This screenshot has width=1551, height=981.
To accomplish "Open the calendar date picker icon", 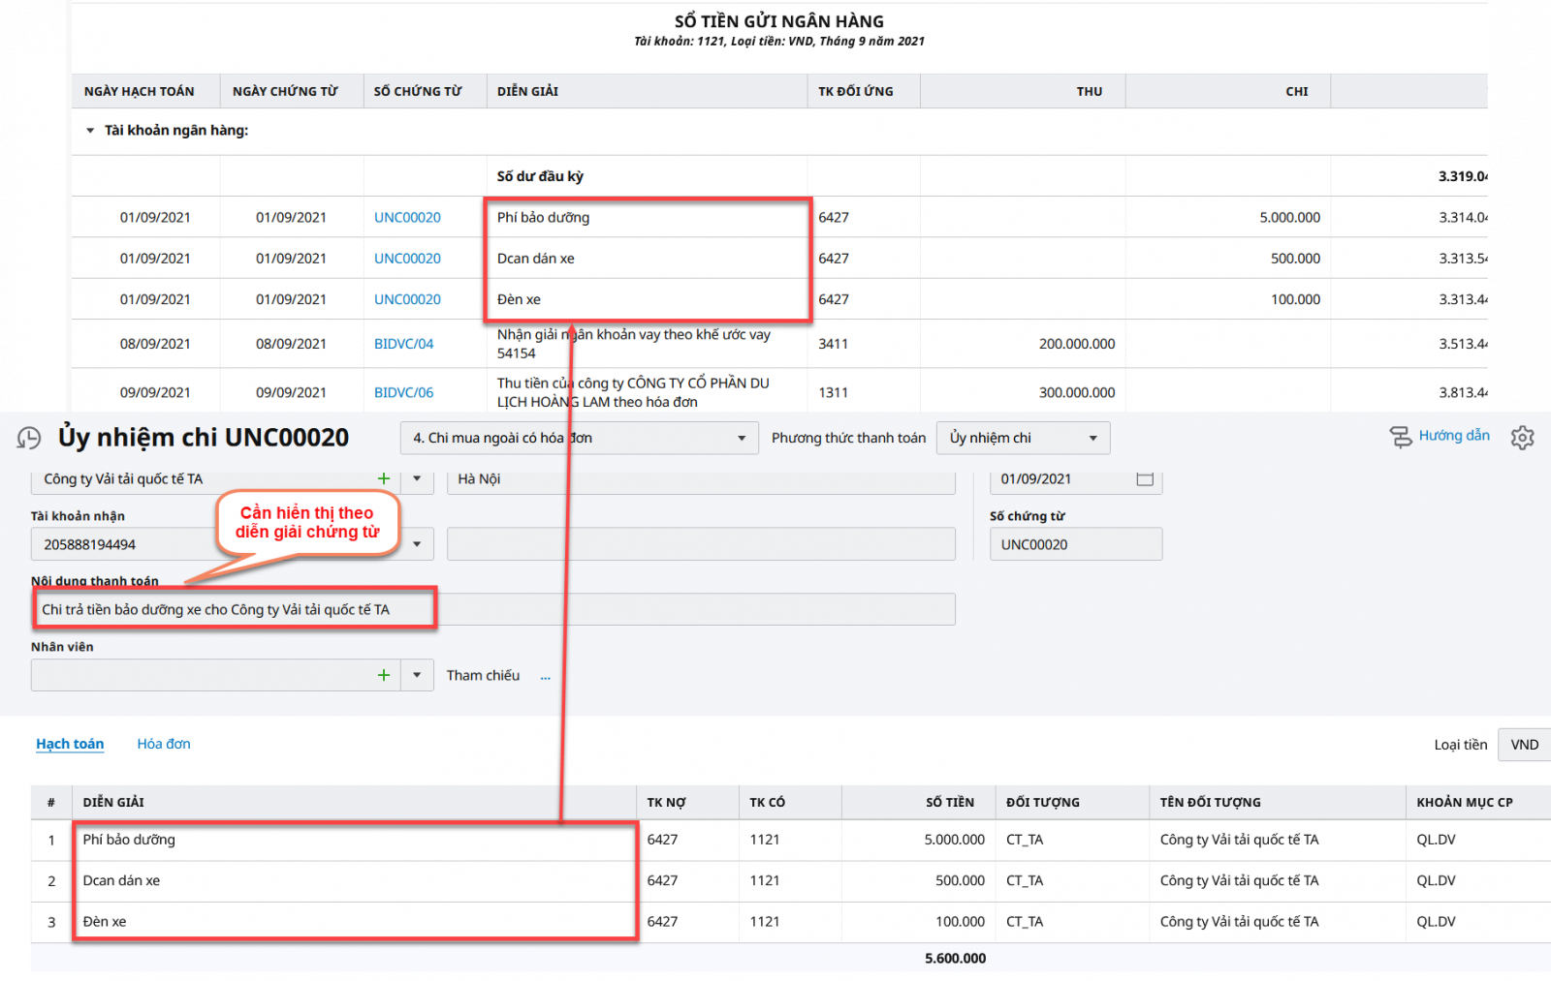I will [1145, 478].
